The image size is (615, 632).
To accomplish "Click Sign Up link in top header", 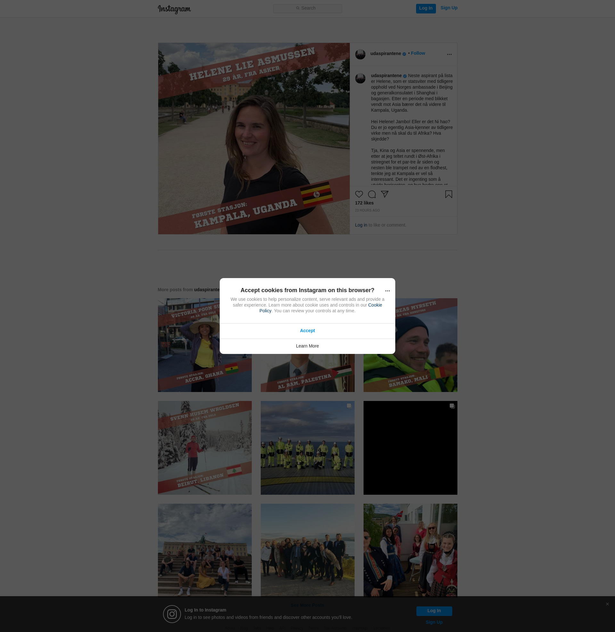I will [x=449, y=8].
